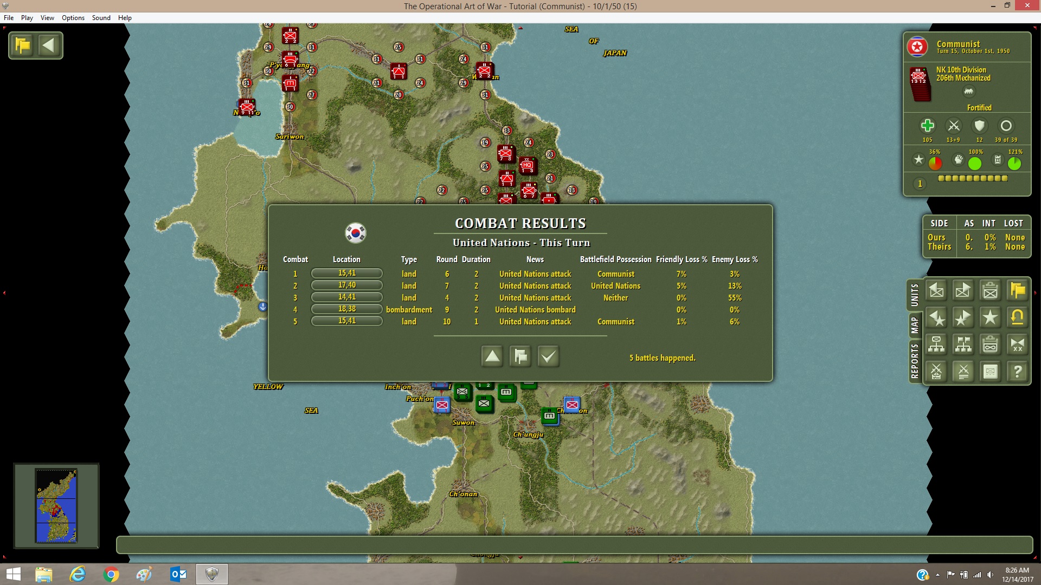Screen dimensions: 1041x585
Task: Jump to location 15,41 for combat 1
Action: pyautogui.click(x=346, y=274)
